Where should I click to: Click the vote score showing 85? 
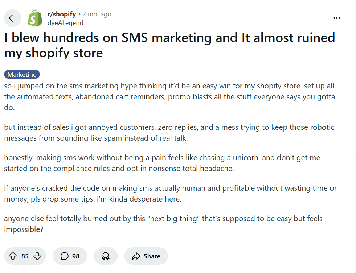tap(25, 256)
